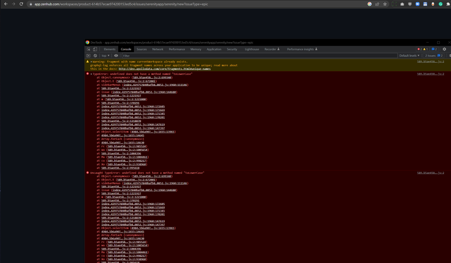Screen dimensions: 451x263
Task: Click the yellow warnings count badge
Action: click(425, 49)
